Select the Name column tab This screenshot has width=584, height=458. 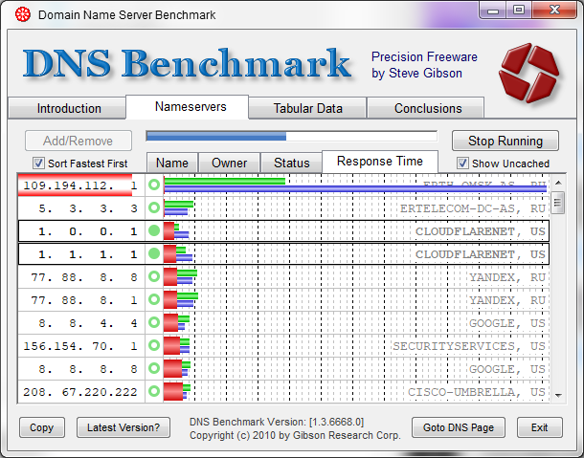(172, 163)
